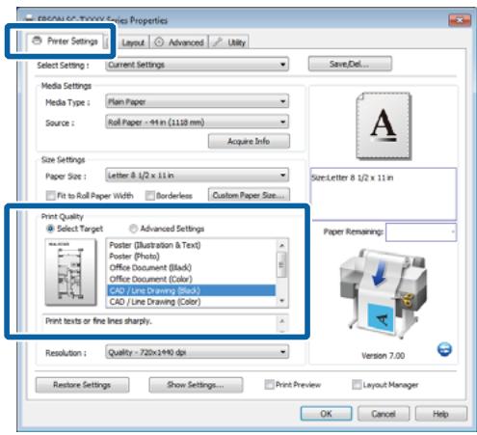The width and height of the screenshot is (477, 435).
Task: Select CAD / Line Drawing (Color) option
Action: pos(191,302)
